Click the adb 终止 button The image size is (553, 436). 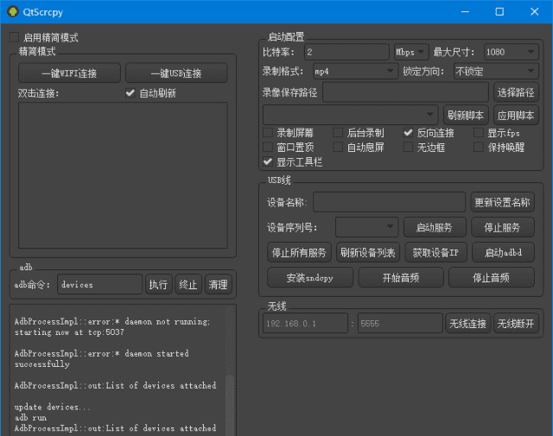188,284
